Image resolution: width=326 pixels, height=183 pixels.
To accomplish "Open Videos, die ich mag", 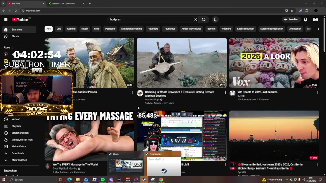I will tap(19, 140).
